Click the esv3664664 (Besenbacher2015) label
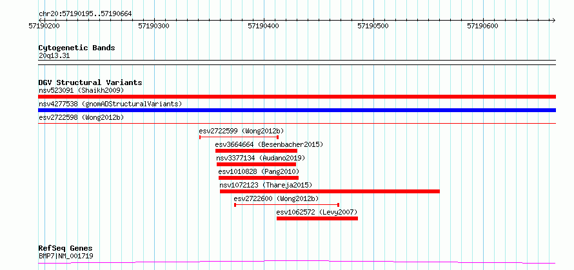Screen dimensions: 574x270 [x=270, y=144]
